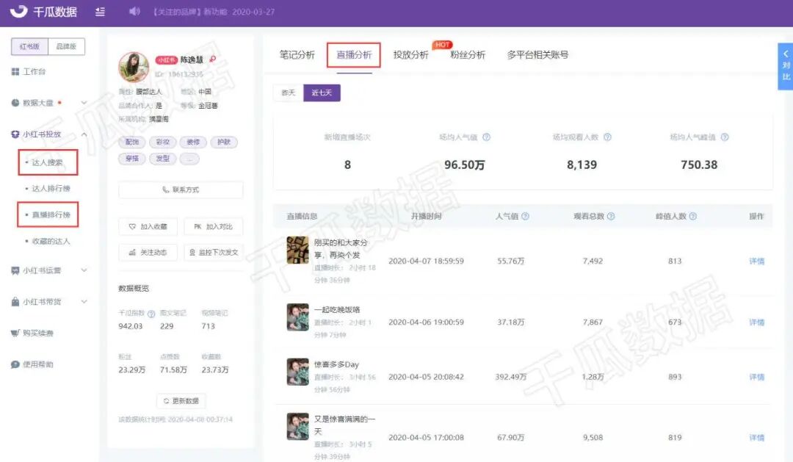This screenshot has height=462, width=793.
Task: Click the 加入收藏 button
Action: (148, 227)
